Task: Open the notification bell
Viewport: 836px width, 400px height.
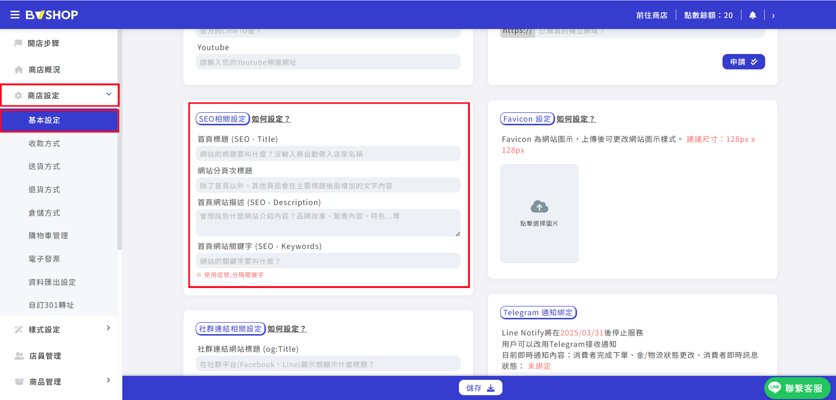Action: (x=752, y=15)
